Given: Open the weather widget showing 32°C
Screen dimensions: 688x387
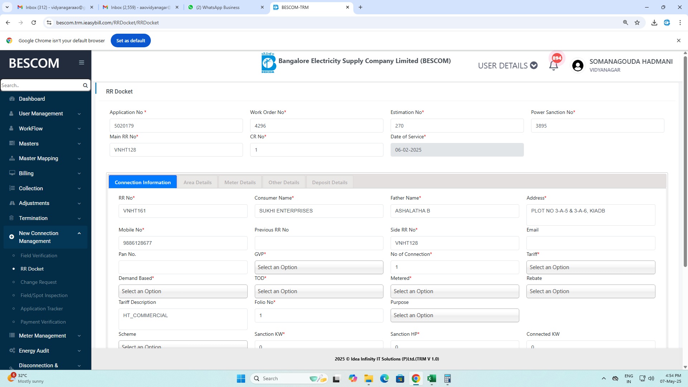Looking at the screenshot, I should coord(26,378).
